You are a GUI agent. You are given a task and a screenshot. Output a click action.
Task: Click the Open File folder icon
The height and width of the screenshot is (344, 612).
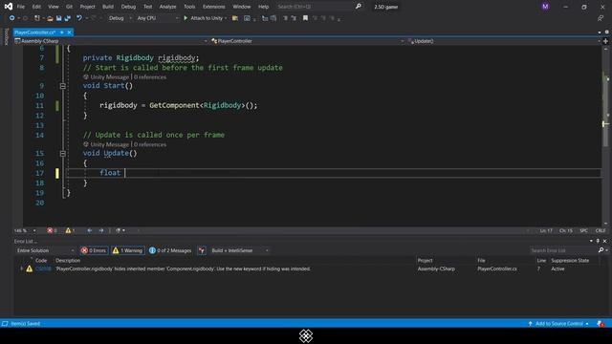(50, 18)
